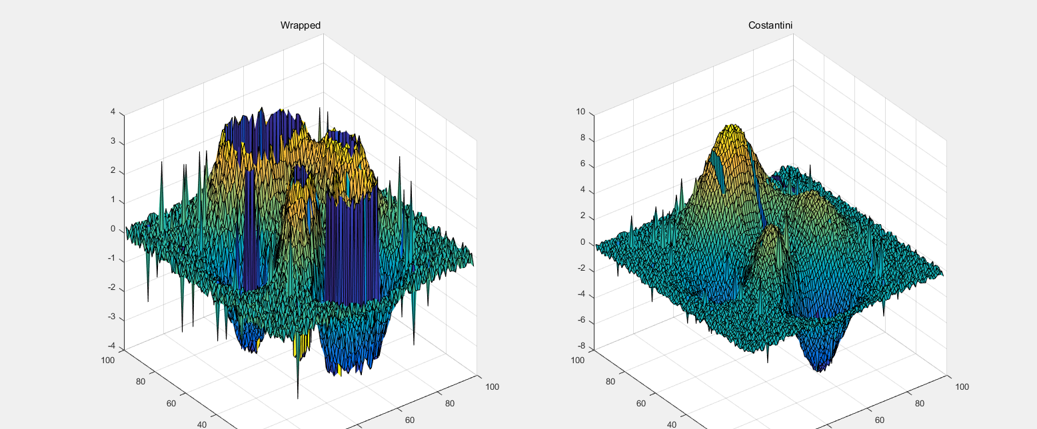Click the "Wrapped" plot title
Image resolution: width=1037 pixels, height=429 pixels.
click(x=300, y=25)
